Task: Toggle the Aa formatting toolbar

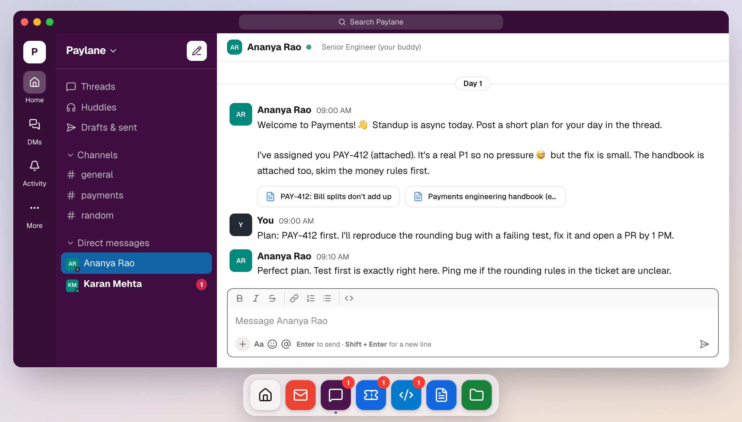Action: pyautogui.click(x=259, y=344)
